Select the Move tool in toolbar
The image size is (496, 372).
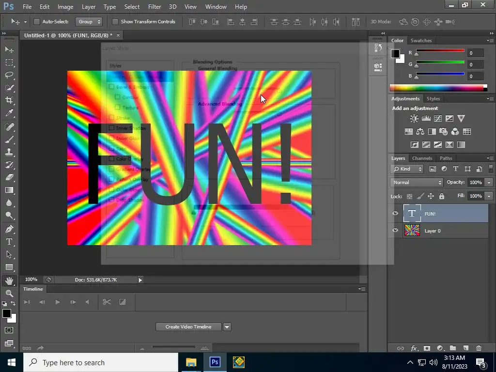9,50
